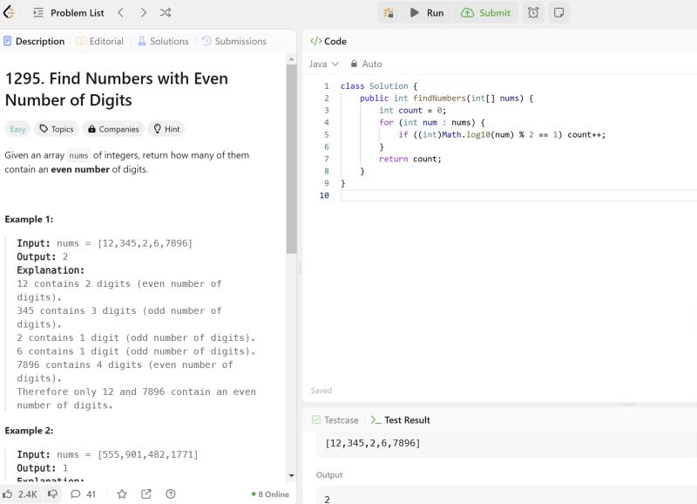Click the Saved status text
697x504 pixels.
(321, 390)
